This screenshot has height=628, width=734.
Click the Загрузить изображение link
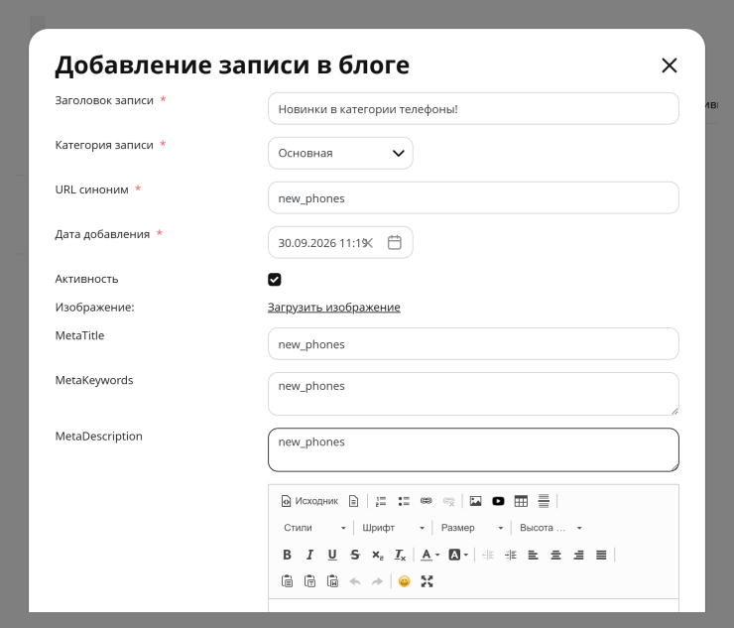(x=333, y=308)
